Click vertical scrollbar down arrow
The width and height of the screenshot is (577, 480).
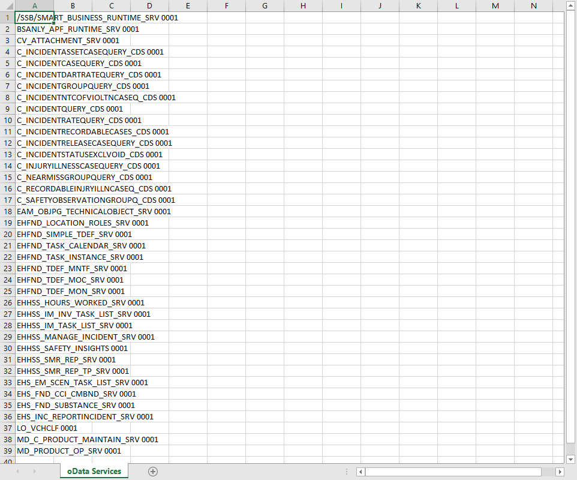[571, 459]
